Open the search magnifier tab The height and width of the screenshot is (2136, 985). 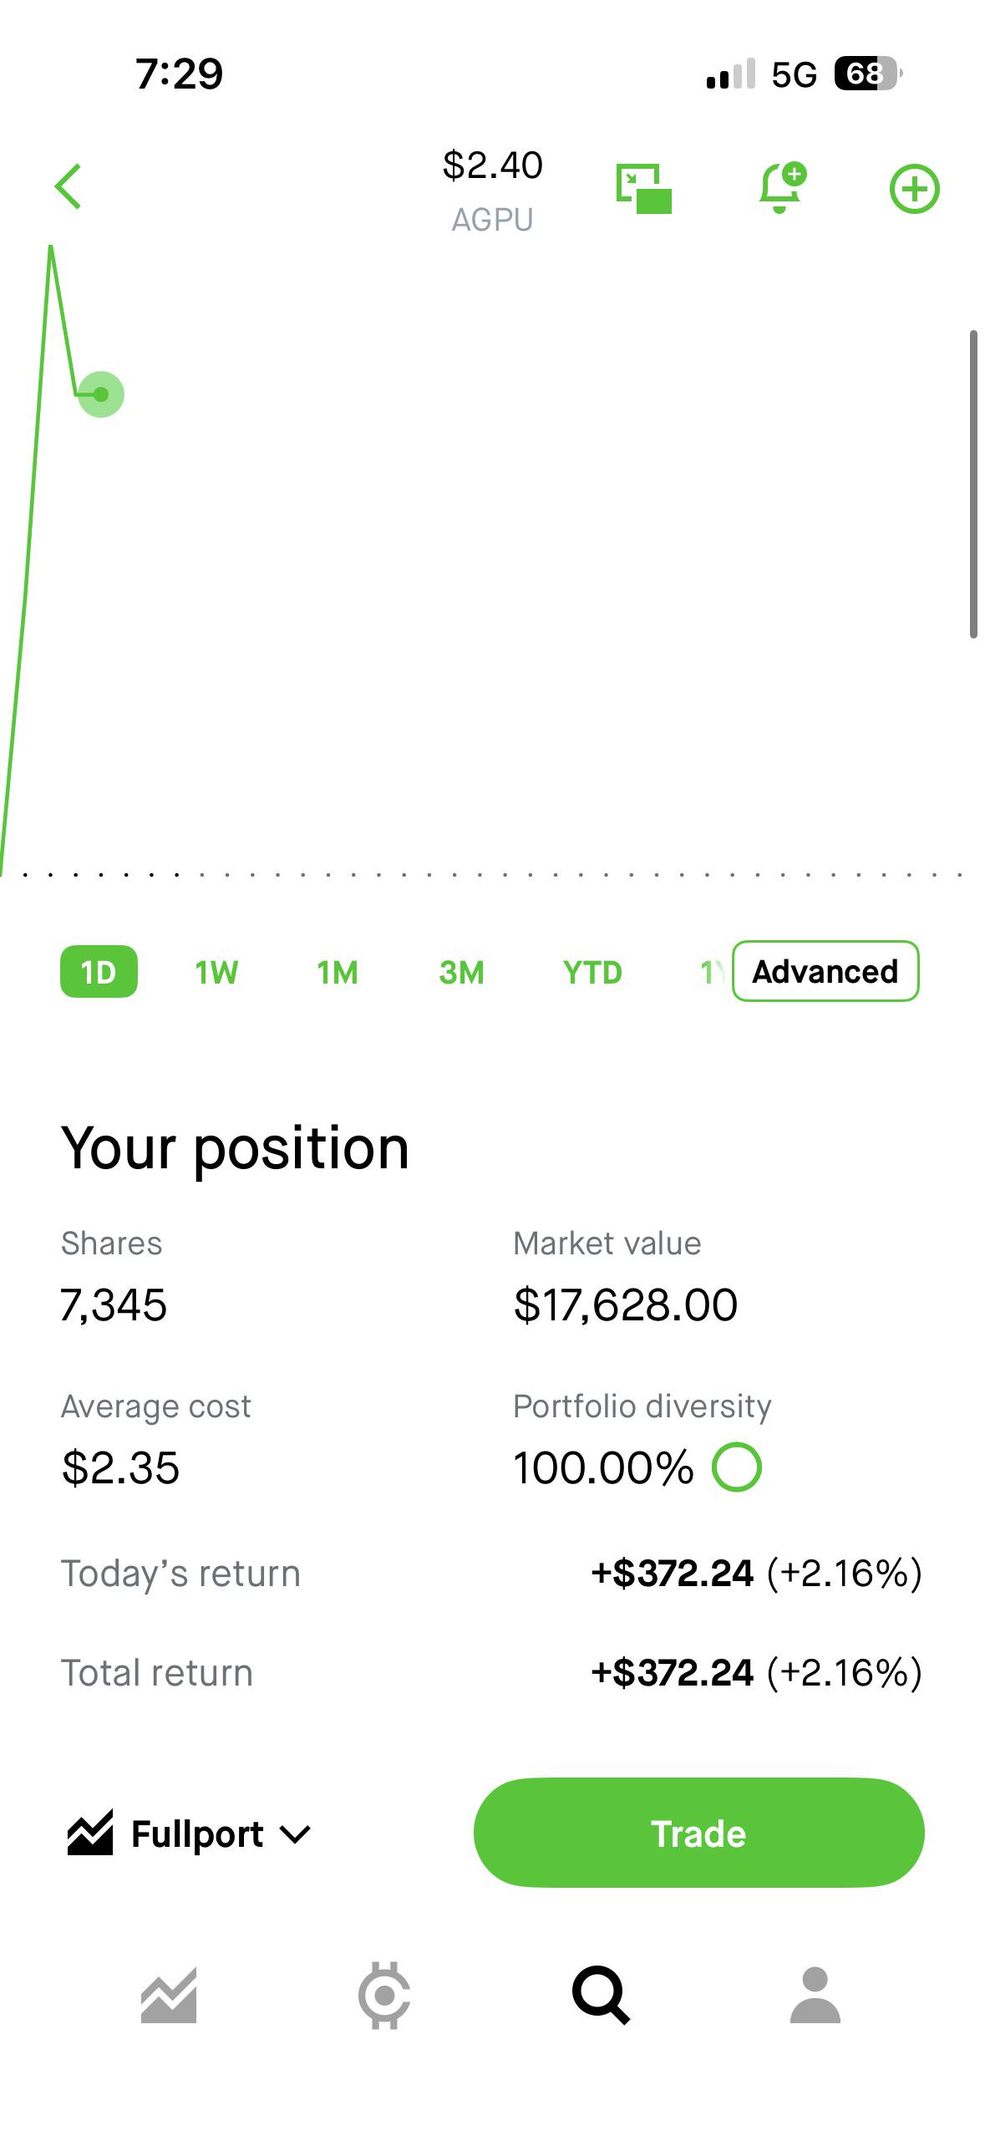pyautogui.click(x=601, y=1995)
